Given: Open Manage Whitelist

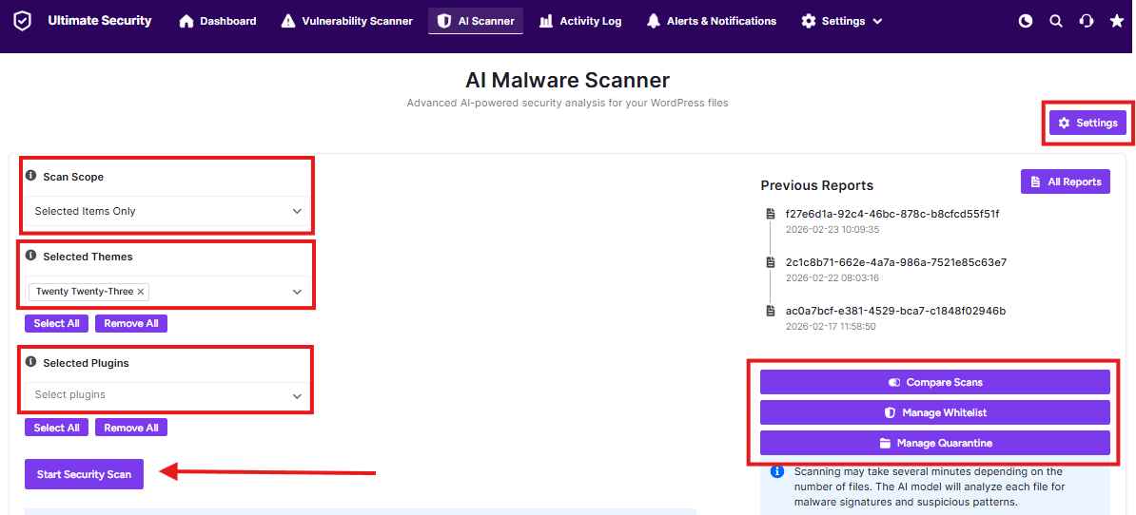Looking at the screenshot, I should coord(934,412).
